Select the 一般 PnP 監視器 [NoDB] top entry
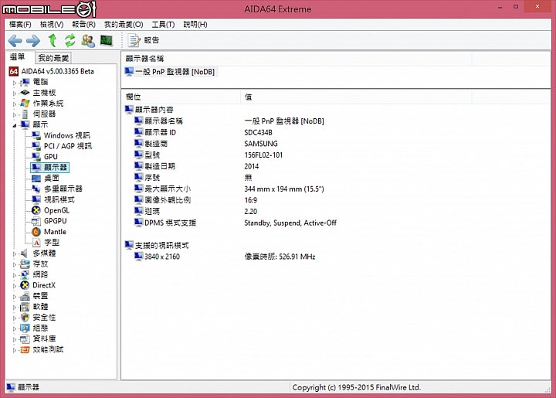556x398 pixels. (x=170, y=72)
